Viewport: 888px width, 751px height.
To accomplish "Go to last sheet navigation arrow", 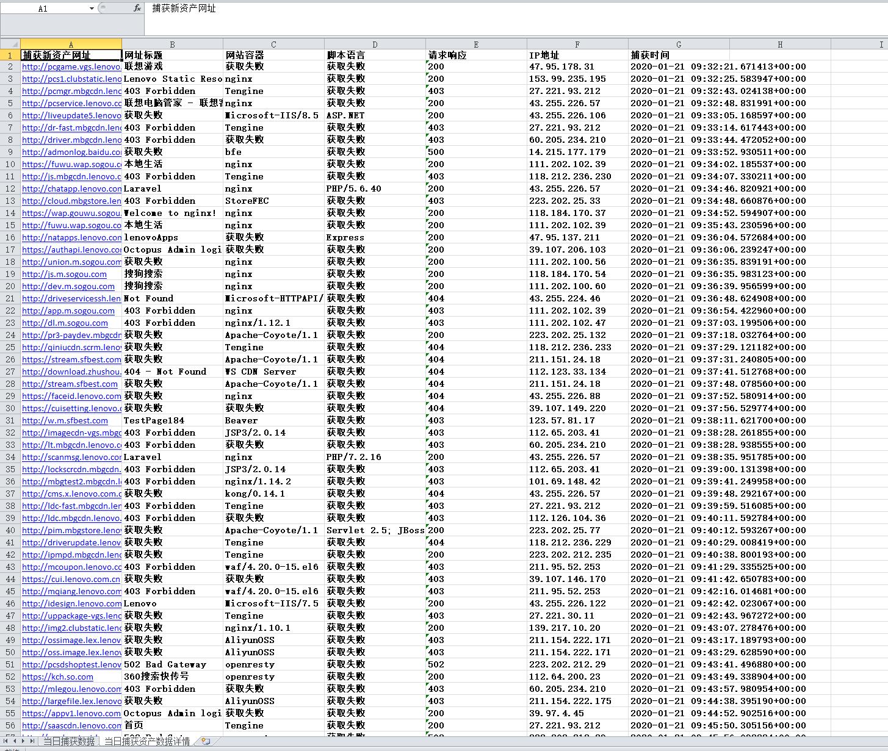I will coord(32,741).
